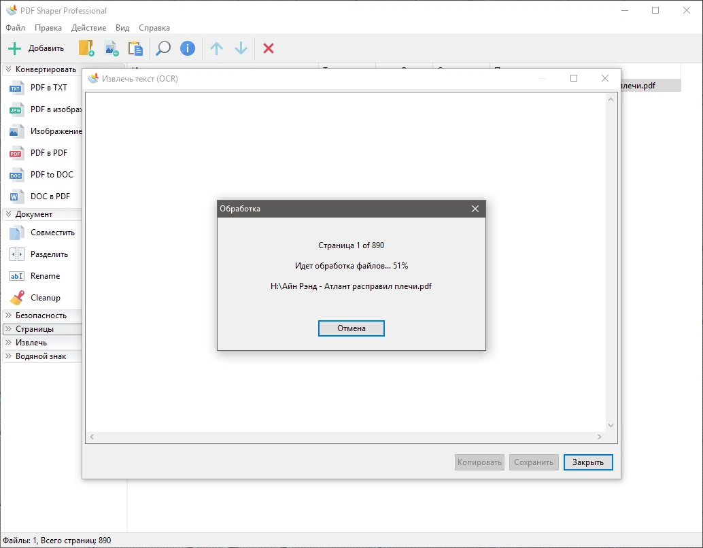Open the Справка menu
This screenshot has height=548, width=703.
[154, 28]
